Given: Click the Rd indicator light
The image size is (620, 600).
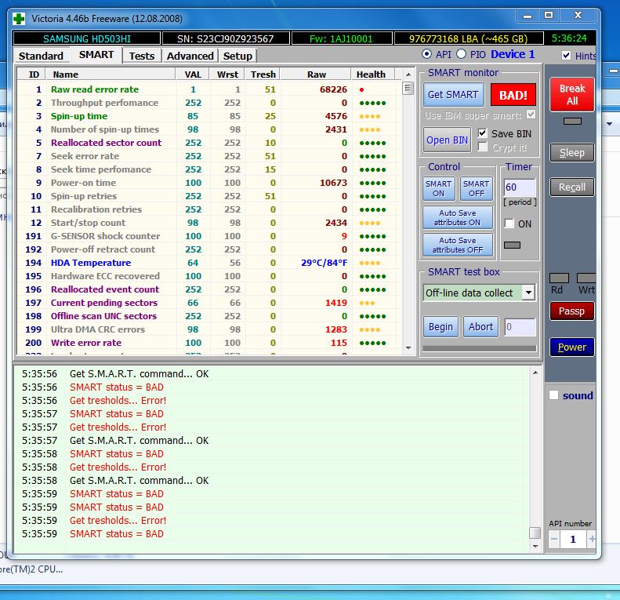Looking at the screenshot, I should point(559,278).
